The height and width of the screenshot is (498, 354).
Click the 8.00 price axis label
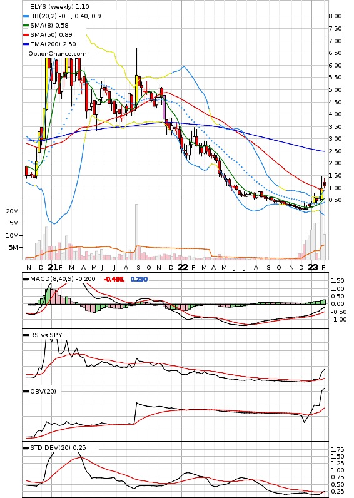[x=335, y=16]
